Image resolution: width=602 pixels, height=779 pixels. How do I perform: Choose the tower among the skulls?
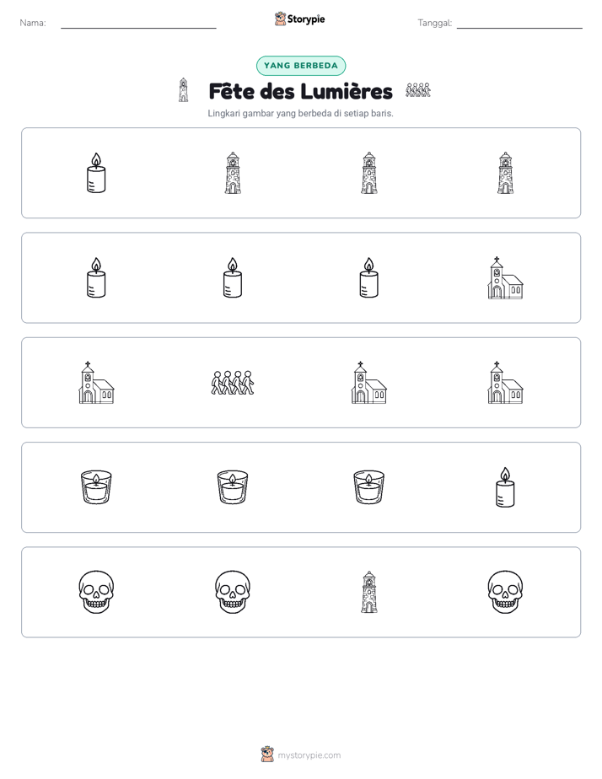(368, 592)
